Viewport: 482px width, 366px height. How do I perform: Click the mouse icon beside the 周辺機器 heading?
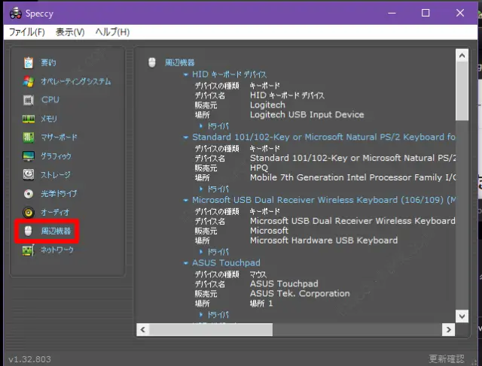click(152, 62)
